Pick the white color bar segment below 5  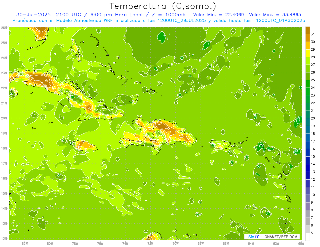click(x=307, y=237)
